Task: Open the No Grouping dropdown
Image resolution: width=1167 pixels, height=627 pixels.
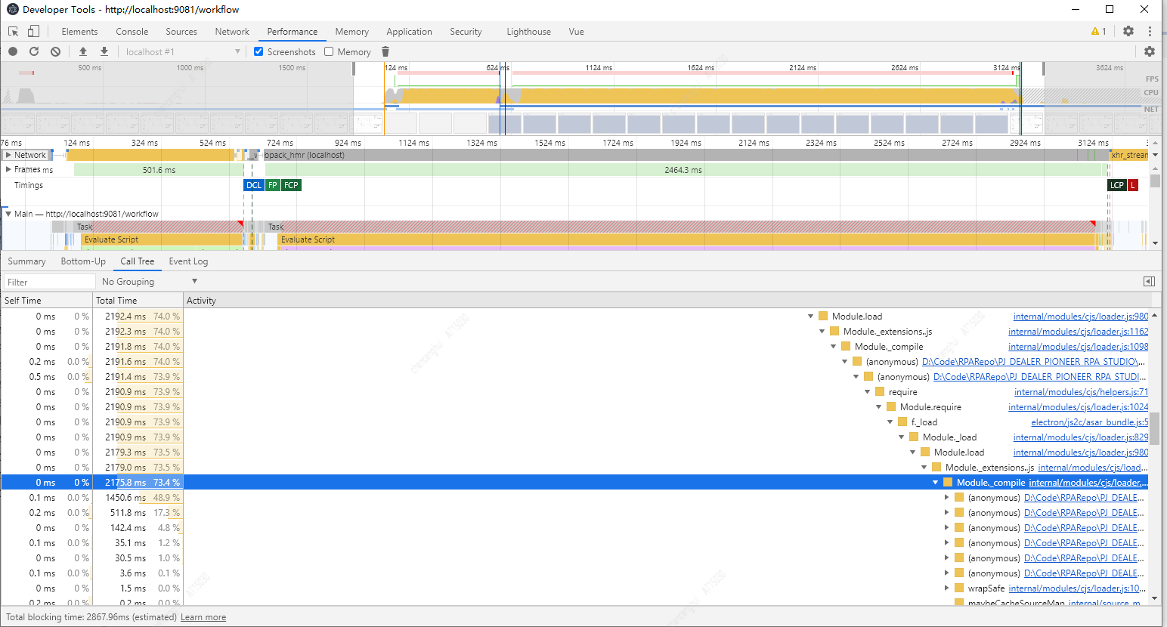Action: click(x=148, y=281)
